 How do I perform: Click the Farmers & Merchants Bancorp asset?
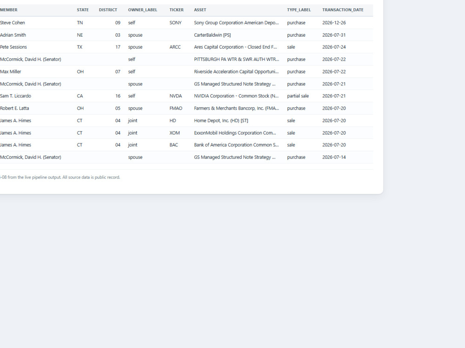(x=236, y=108)
